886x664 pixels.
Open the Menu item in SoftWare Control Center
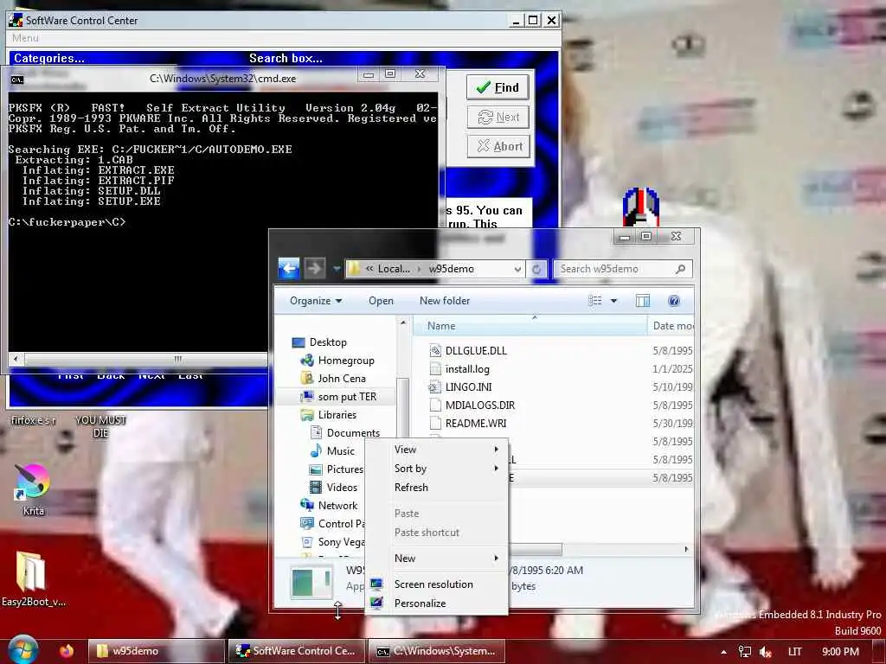[25, 38]
